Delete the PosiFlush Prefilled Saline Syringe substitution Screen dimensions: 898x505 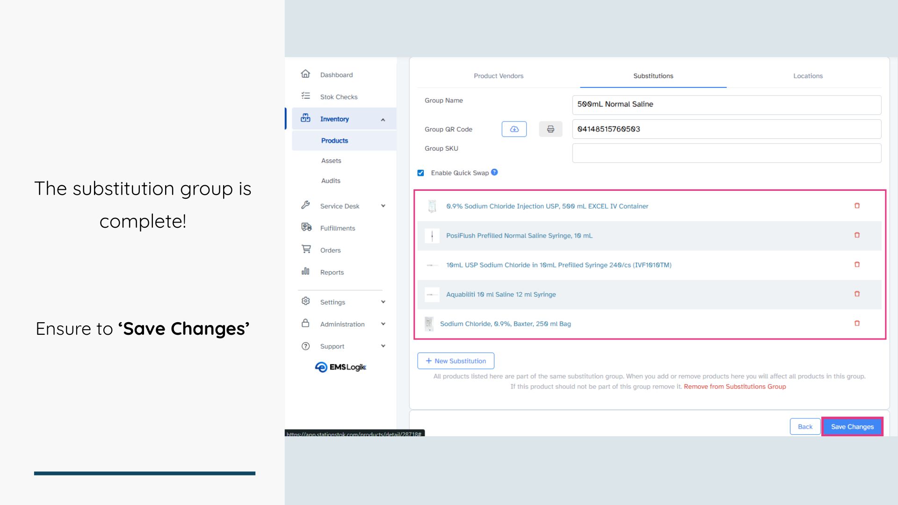857,235
